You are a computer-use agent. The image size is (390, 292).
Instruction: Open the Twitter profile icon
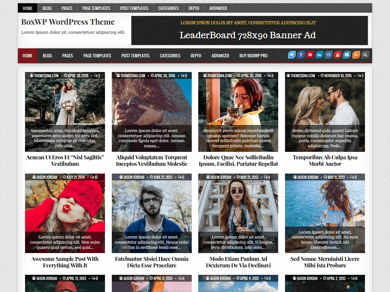292,55
